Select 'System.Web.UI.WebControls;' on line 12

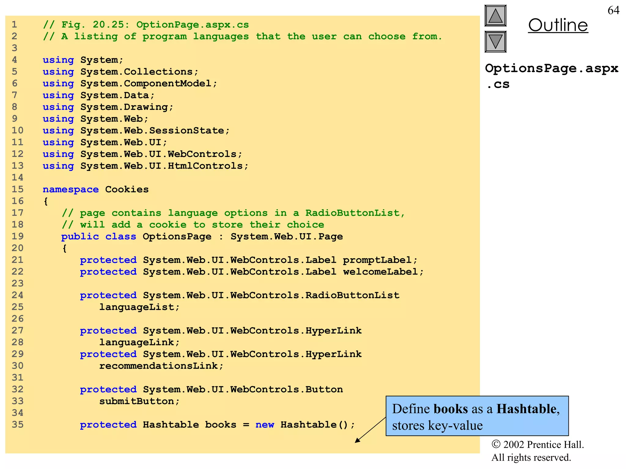point(161,154)
